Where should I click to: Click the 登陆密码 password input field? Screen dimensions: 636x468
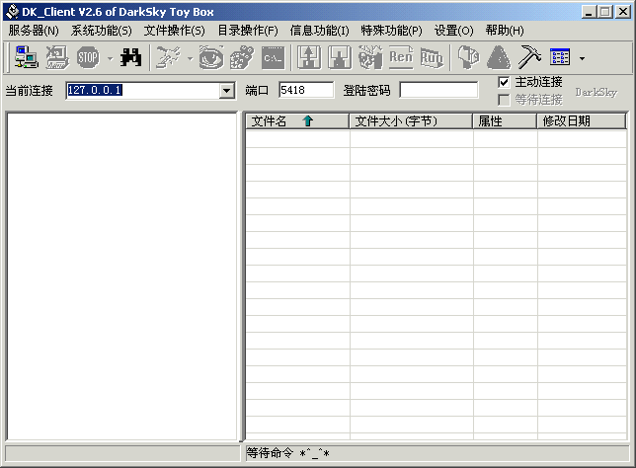click(438, 90)
